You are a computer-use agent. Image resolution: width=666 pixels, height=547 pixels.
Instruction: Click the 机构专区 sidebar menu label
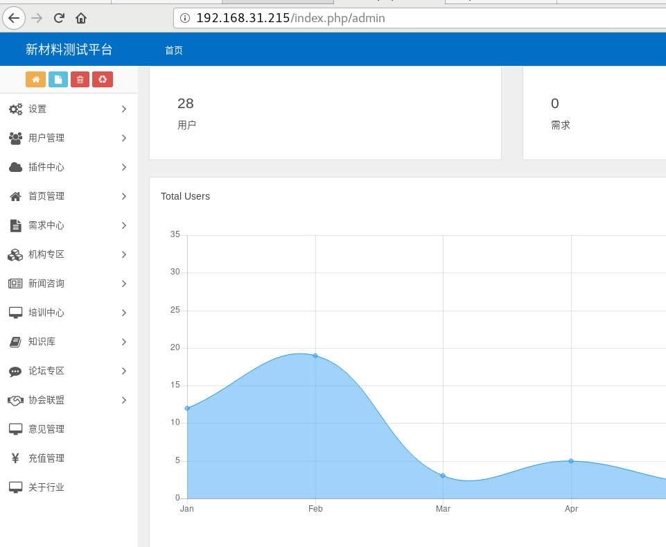pos(46,254)
